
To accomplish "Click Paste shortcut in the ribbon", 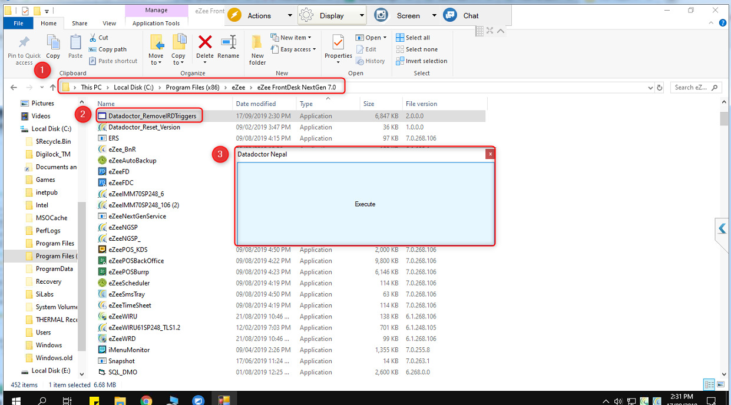I will point(113,61).
